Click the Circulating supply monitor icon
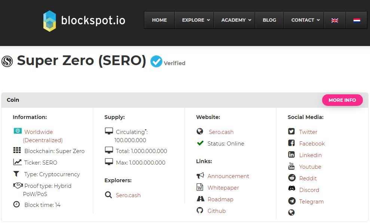This screenshot has width=370, height=223. tap(109, 131)
